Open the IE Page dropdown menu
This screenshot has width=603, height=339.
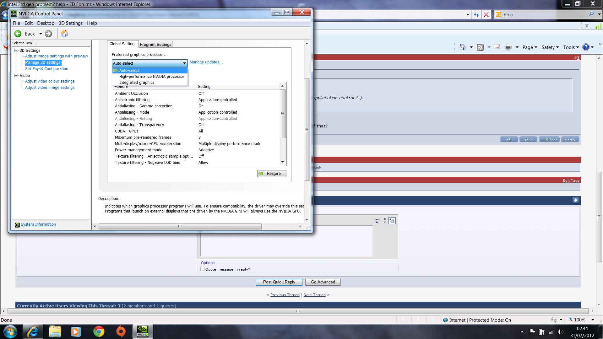[x=530, y=47]
